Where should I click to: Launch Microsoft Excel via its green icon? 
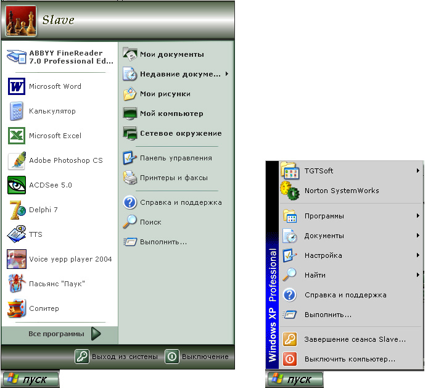17,136
